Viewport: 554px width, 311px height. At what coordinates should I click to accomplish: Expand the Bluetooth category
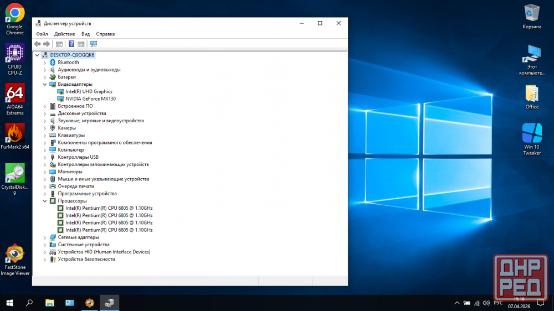click(45, 63)
